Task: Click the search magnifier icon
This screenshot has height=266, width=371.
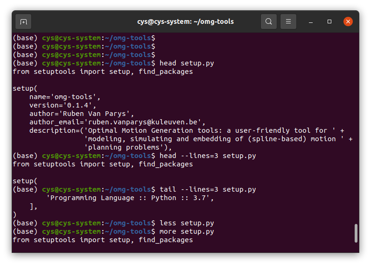Action: click(268, 22)
